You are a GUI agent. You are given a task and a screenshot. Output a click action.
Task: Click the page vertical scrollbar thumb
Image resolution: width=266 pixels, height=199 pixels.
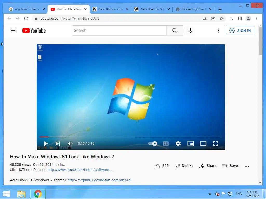coord(260,41)
